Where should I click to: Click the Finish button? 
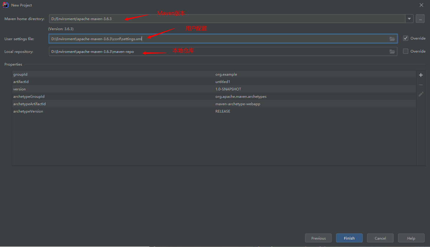pyautogui.click(x=349, y=238)
